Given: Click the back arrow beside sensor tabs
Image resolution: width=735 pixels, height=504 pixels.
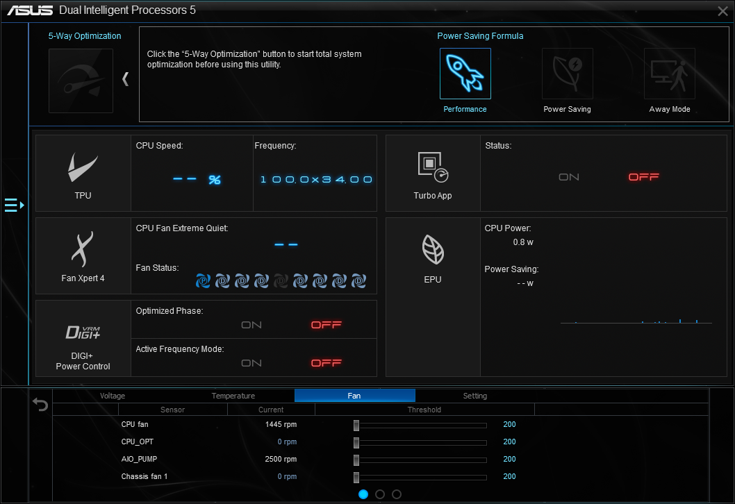Looking at the screenshot, I should 40,404.
